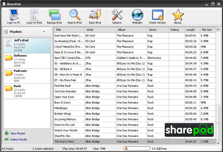
Task: Expand the Playlists dropdown arrow
Action: point(44,32)
